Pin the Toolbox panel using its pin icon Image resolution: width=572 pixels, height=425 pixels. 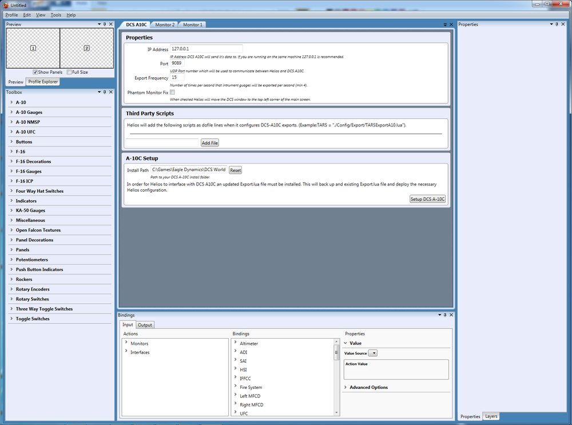pyautogui.click(x=104, y=92)
